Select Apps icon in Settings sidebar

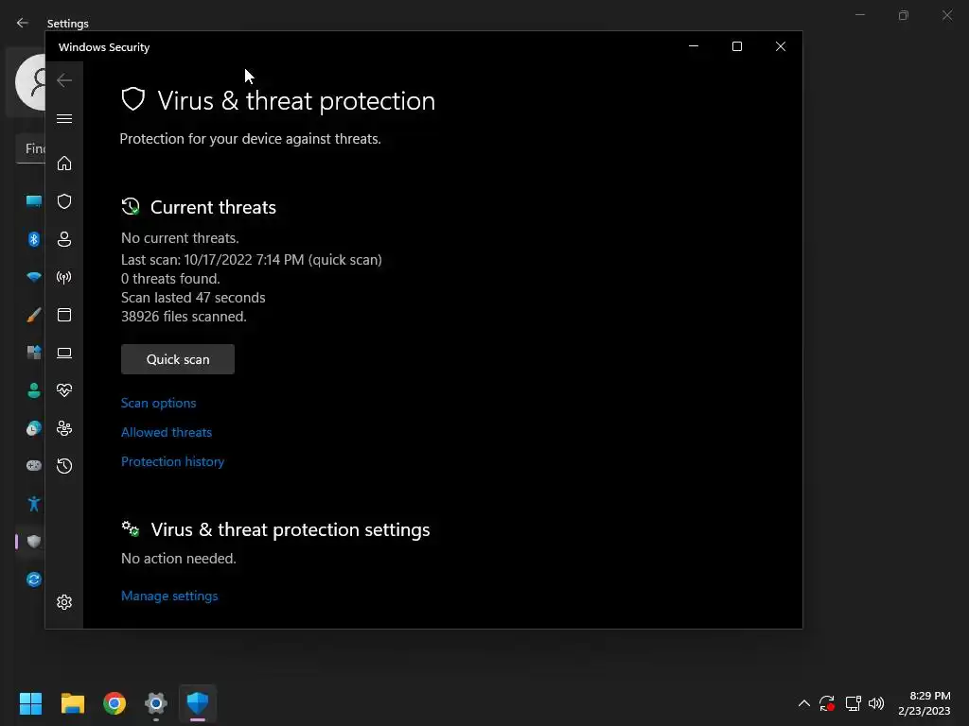point(33,353)
